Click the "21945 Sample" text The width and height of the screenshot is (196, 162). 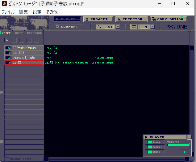102,63
